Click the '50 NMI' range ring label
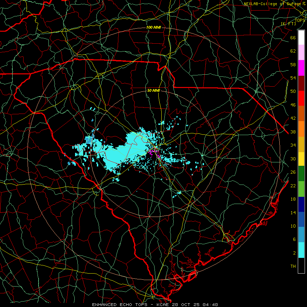 153,91
